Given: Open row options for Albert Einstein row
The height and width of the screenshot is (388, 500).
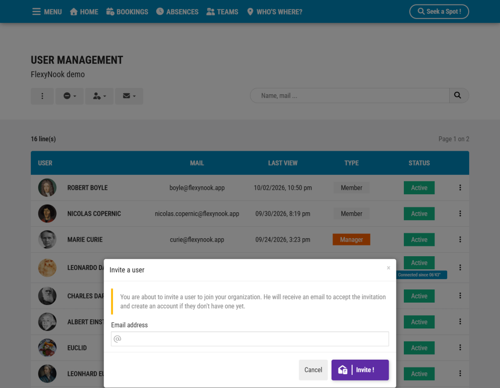Looking at the screenshot, I should point(460,322).
